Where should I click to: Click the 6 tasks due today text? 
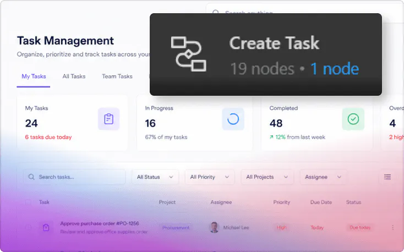(x=48, y=137)
